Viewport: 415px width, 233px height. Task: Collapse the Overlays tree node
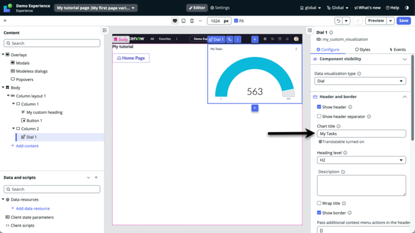tap(3, 54)
